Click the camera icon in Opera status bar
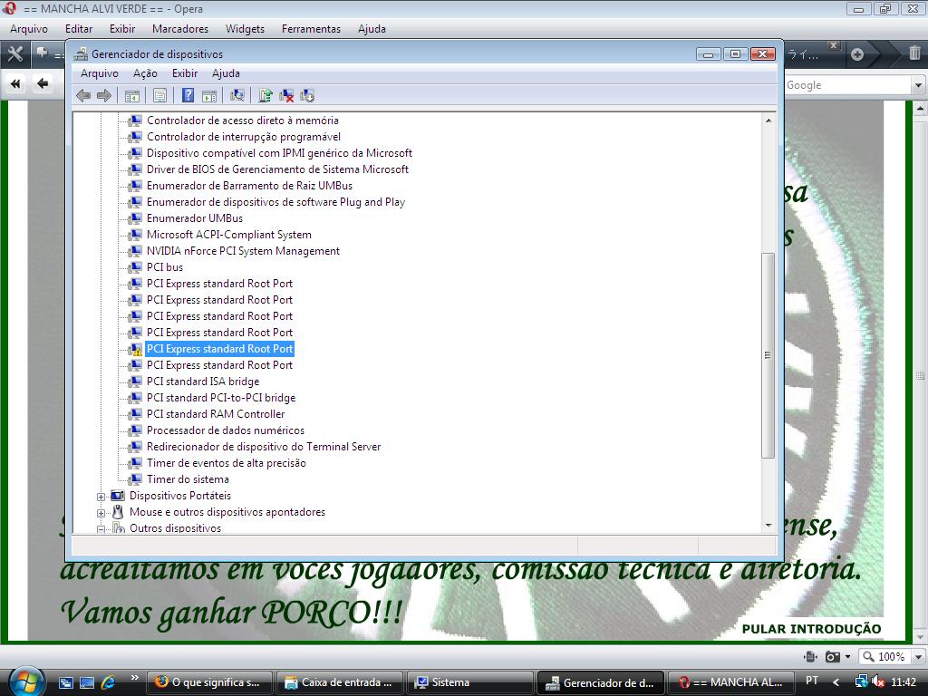This screenshot has width=928, height=696. coord(833,656)
